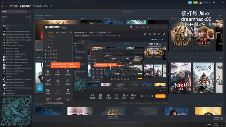The image size is (226, 127).
Task: Edit DOTA2 category label with pencil
Action: (x=89, y=36)
